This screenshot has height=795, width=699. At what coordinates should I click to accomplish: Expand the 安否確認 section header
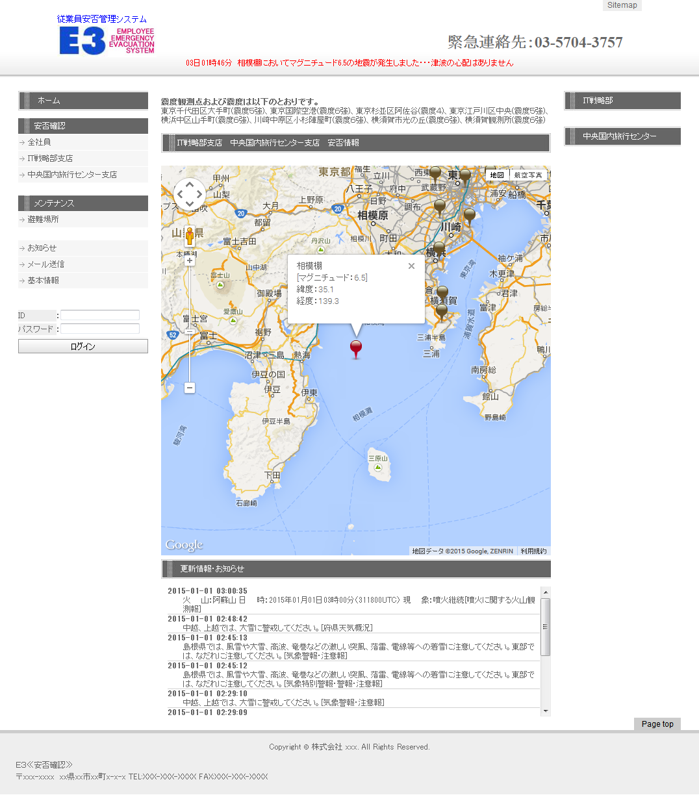83,125
